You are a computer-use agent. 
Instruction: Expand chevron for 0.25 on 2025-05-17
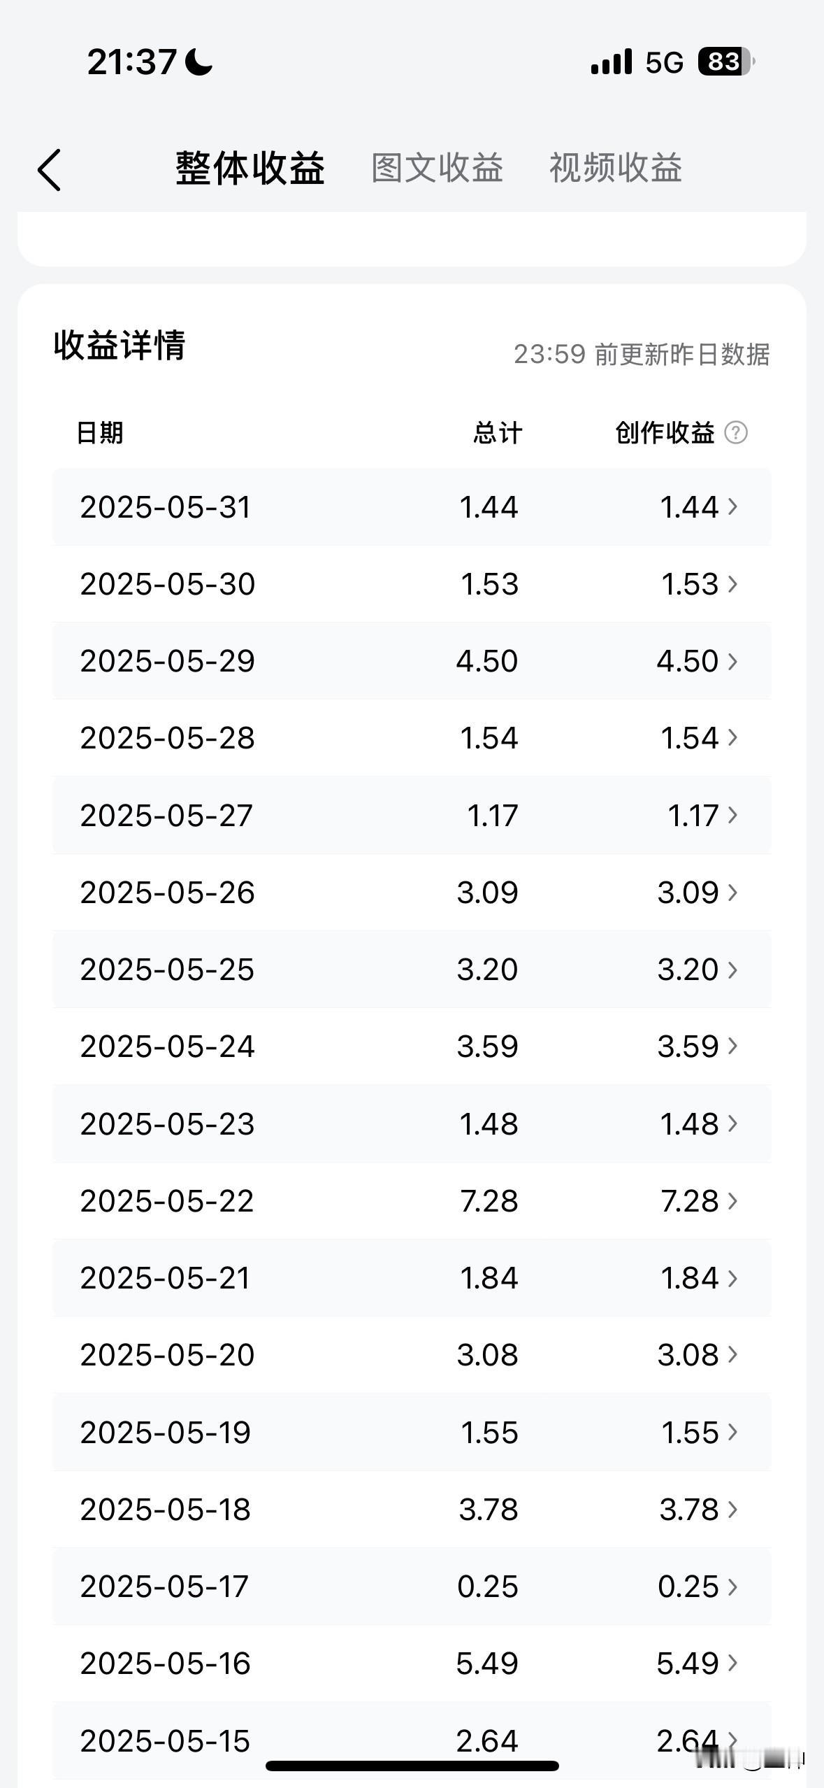click(x=732, y=1586)
